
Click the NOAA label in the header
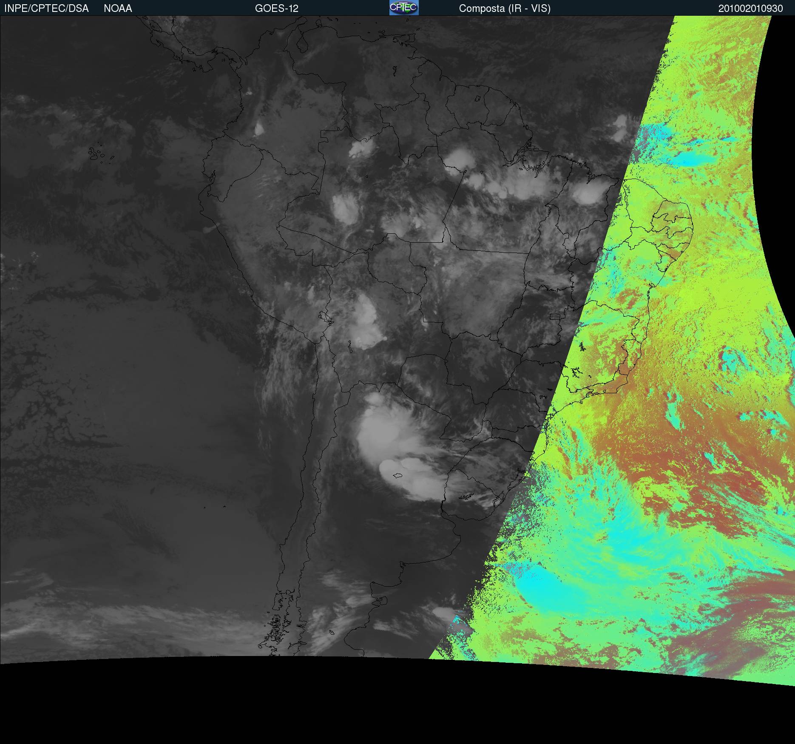point(118,9)
